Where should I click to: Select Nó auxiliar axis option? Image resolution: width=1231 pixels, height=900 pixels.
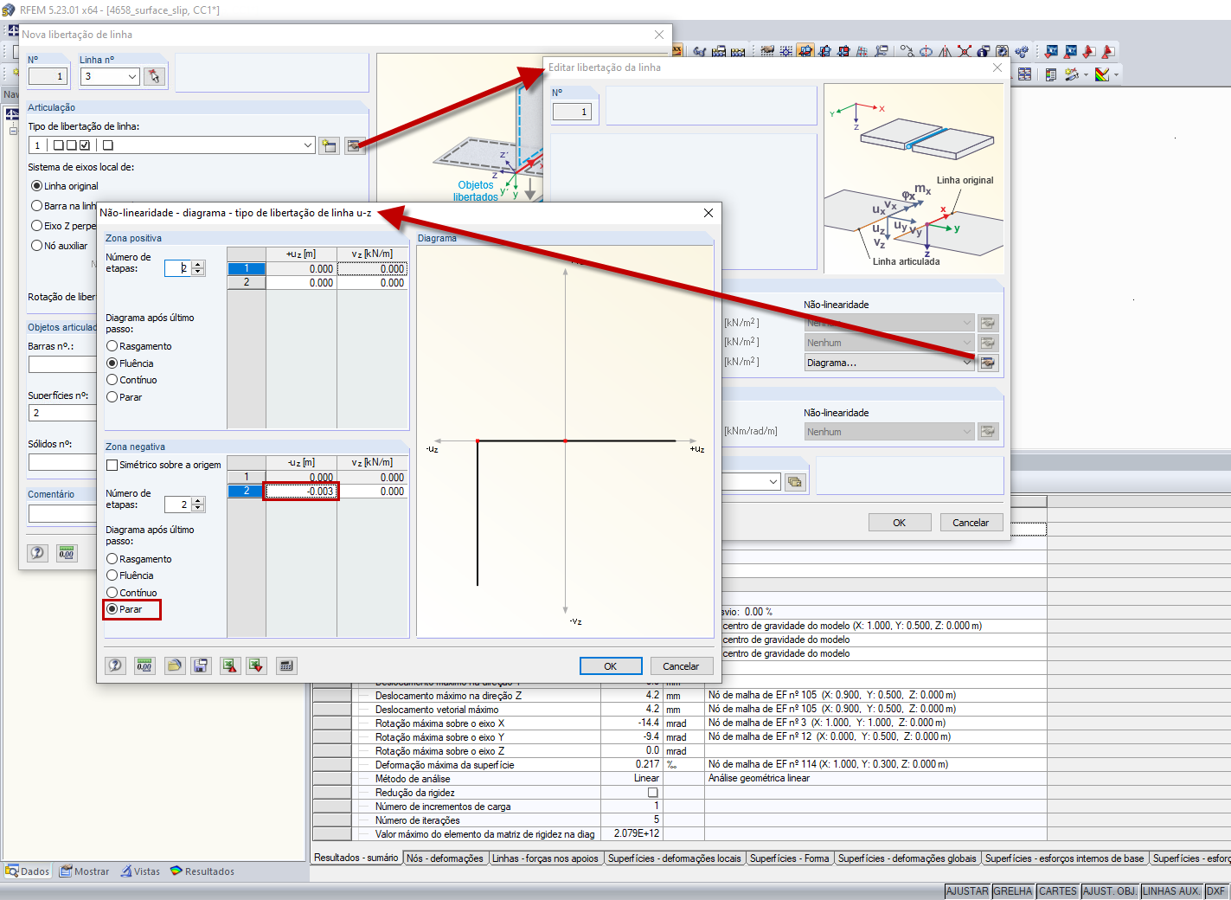(x=60, y=246)
